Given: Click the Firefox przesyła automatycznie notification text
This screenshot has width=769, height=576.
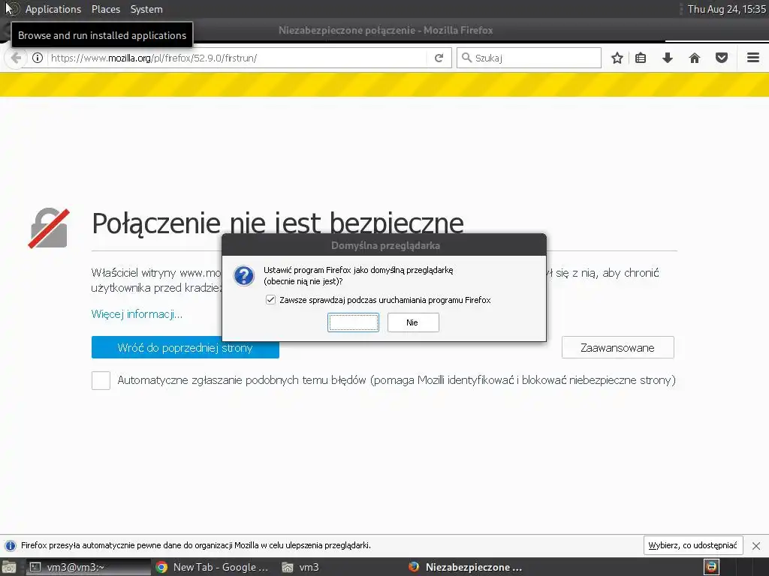Looking at the screenshot, I should coord(196,546).
